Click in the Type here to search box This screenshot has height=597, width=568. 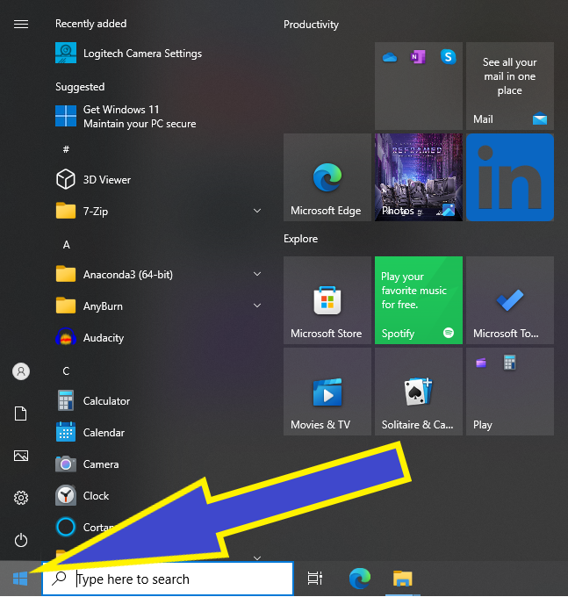(168, 579)
